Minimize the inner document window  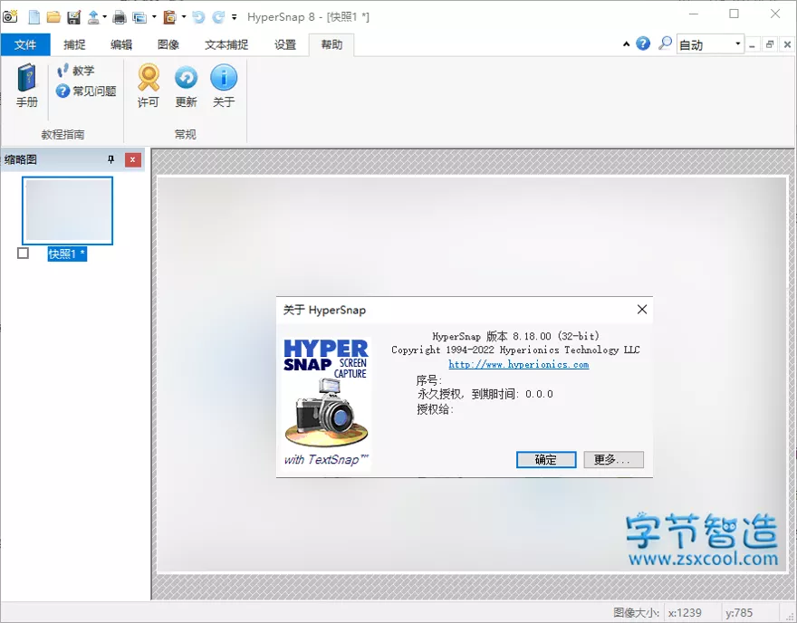tap(753, 44)
